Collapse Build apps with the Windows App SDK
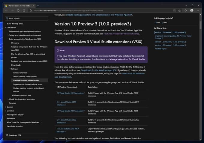This screenshot has width=204, height=143. [x=8, y=39]
